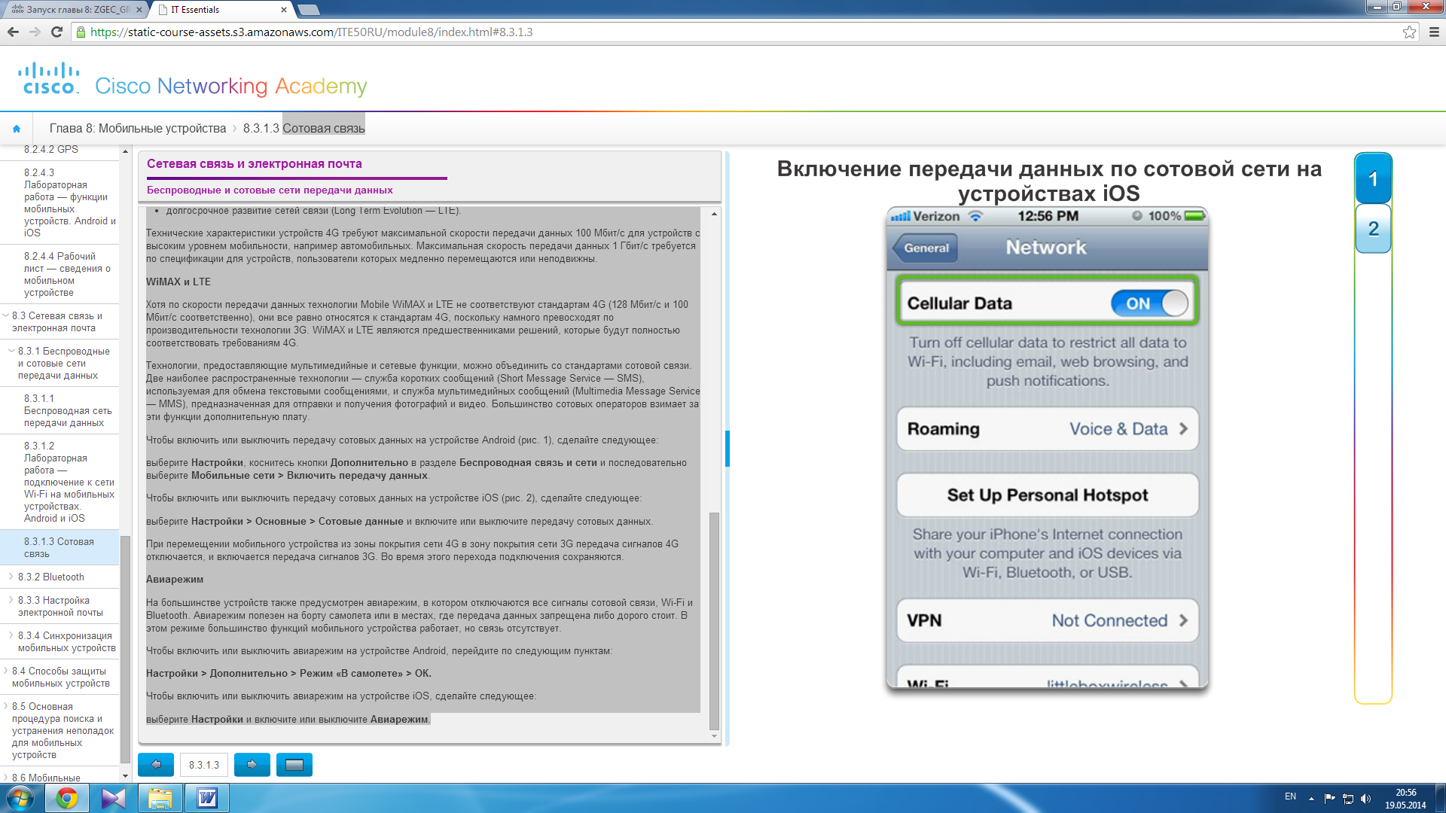Click the browser back arrow
Image resolution: width=1446 pixels, height=813 pixels.
pyautogui.click(x=13, y=32)
